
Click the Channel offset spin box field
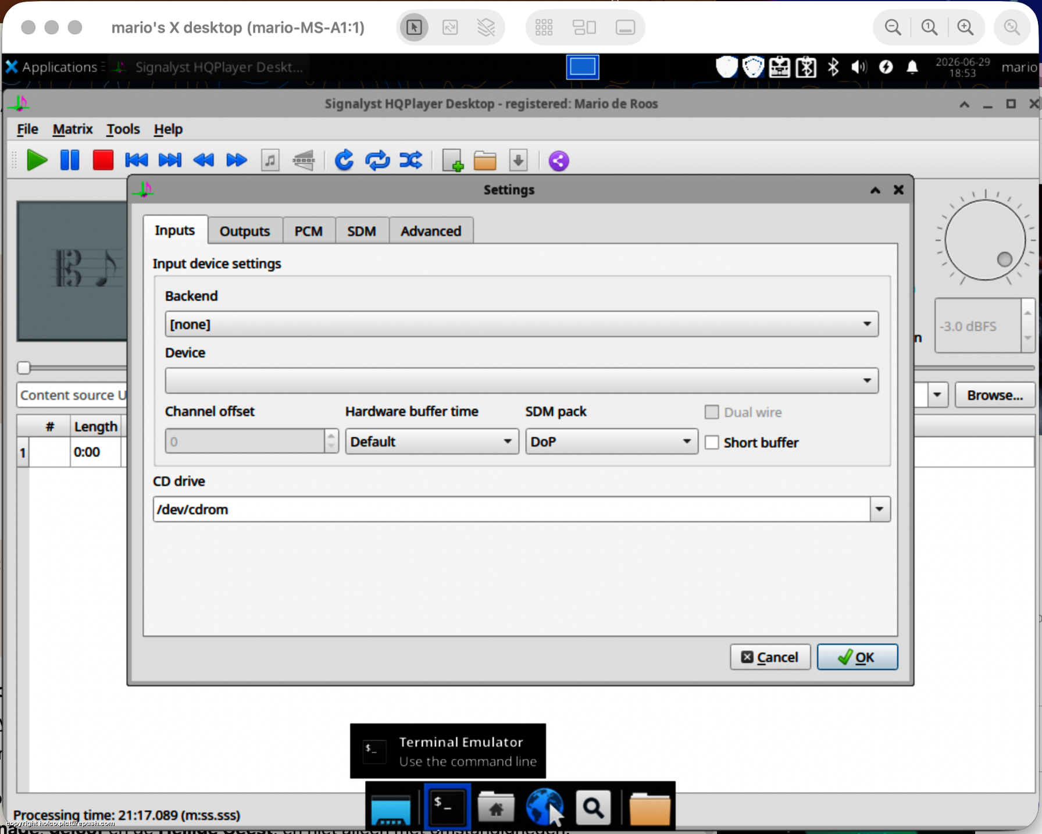[245, 441]
